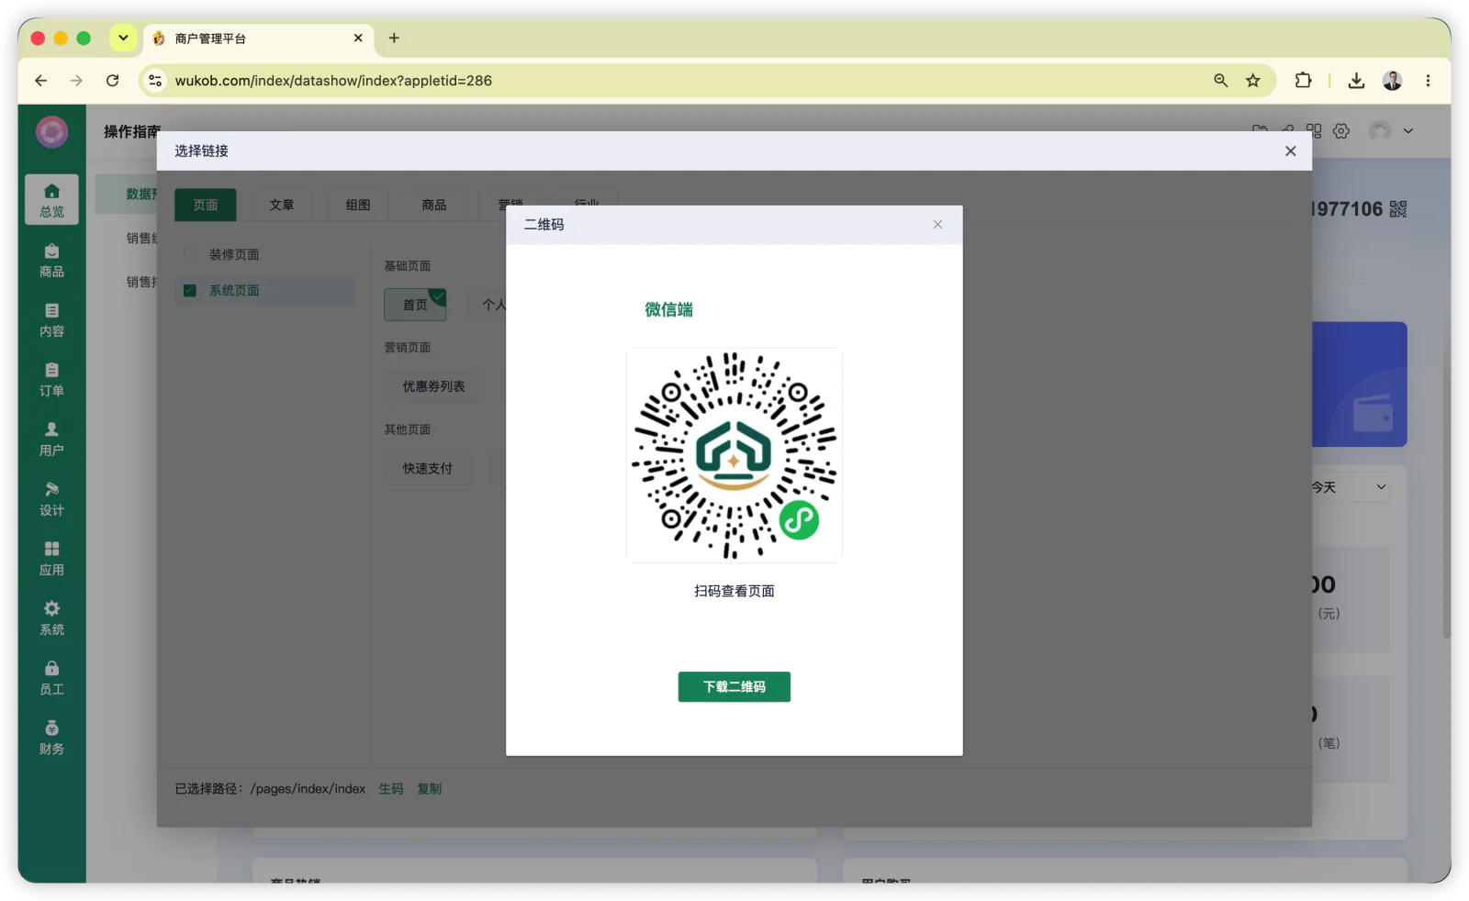View site information icon in address bar

pyautogui.click(x=155, y=81)
